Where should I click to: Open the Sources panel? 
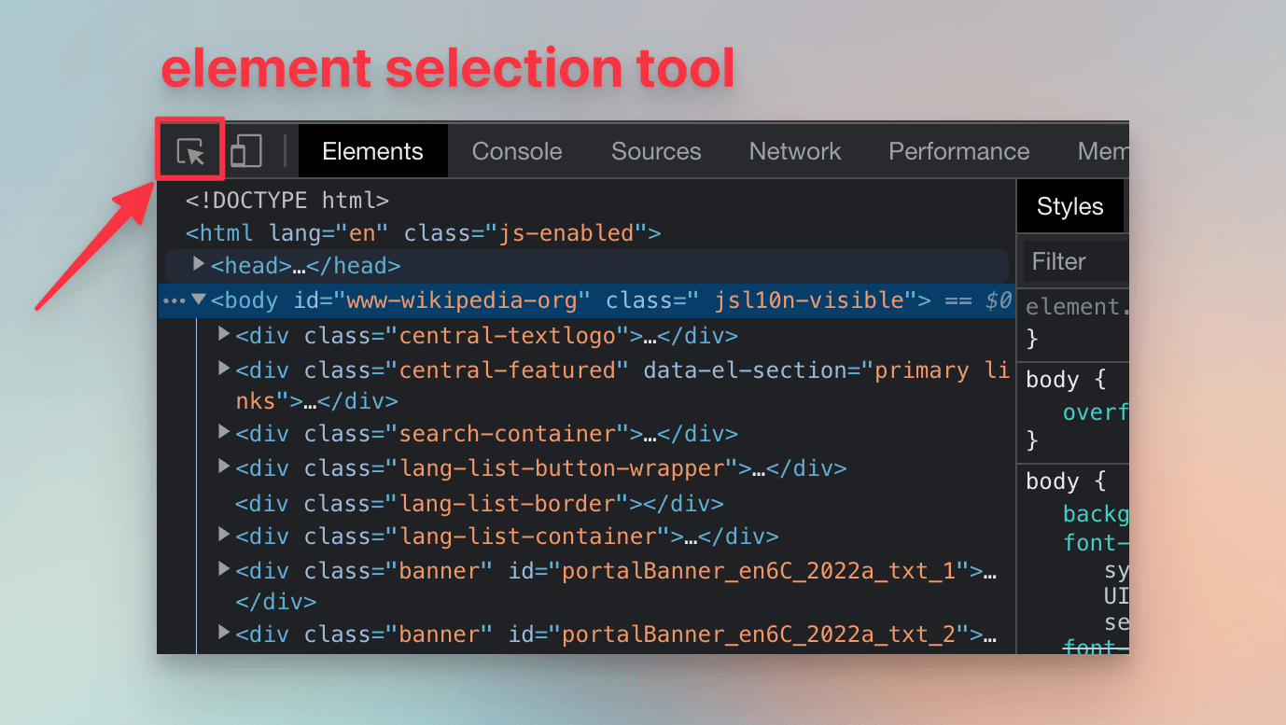pyautogui.click(x=655, y=150)
